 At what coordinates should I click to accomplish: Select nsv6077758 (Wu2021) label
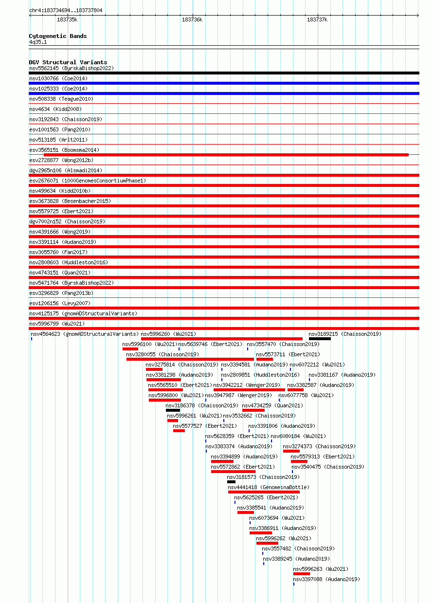click(x=307, y=396)
